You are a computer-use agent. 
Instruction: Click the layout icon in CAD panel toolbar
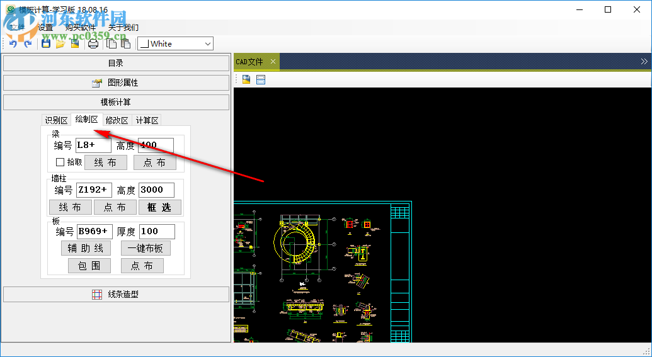261,79
